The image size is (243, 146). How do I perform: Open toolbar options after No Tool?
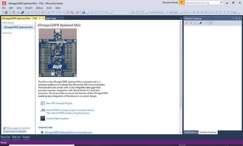tap(180, 13)
